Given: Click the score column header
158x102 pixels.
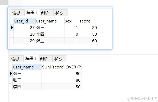Looking at the screenshot, I should [x=88, y=21].
